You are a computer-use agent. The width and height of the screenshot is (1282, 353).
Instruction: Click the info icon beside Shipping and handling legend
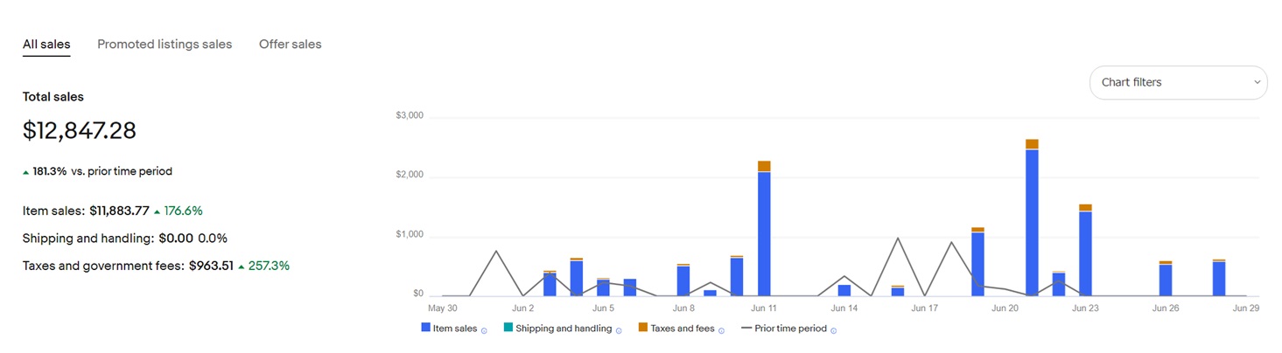tap(619, 330)
